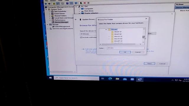Select Performance in left tree
The height and width of the screenshot is (106, 189).
pos(60,20)
